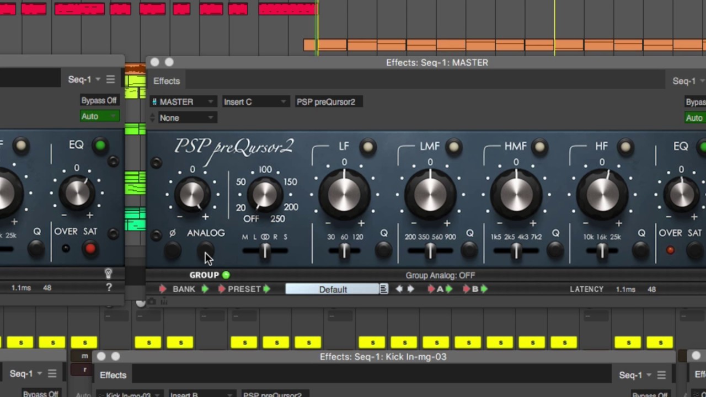Click the PSP preQursor2 plugin name field
The image size is (706, 397).
(x=329, y=101)
